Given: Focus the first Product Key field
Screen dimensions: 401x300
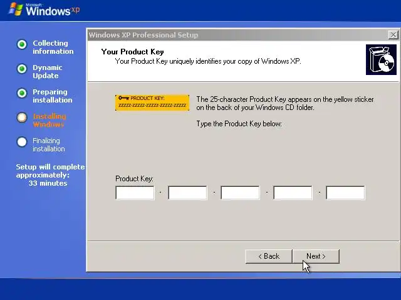Looking at the screenshot, I should coord(135,192).
